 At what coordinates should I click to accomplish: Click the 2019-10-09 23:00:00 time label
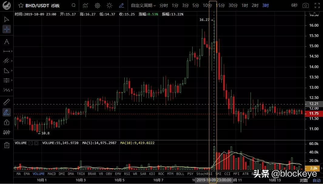[214, 180]
